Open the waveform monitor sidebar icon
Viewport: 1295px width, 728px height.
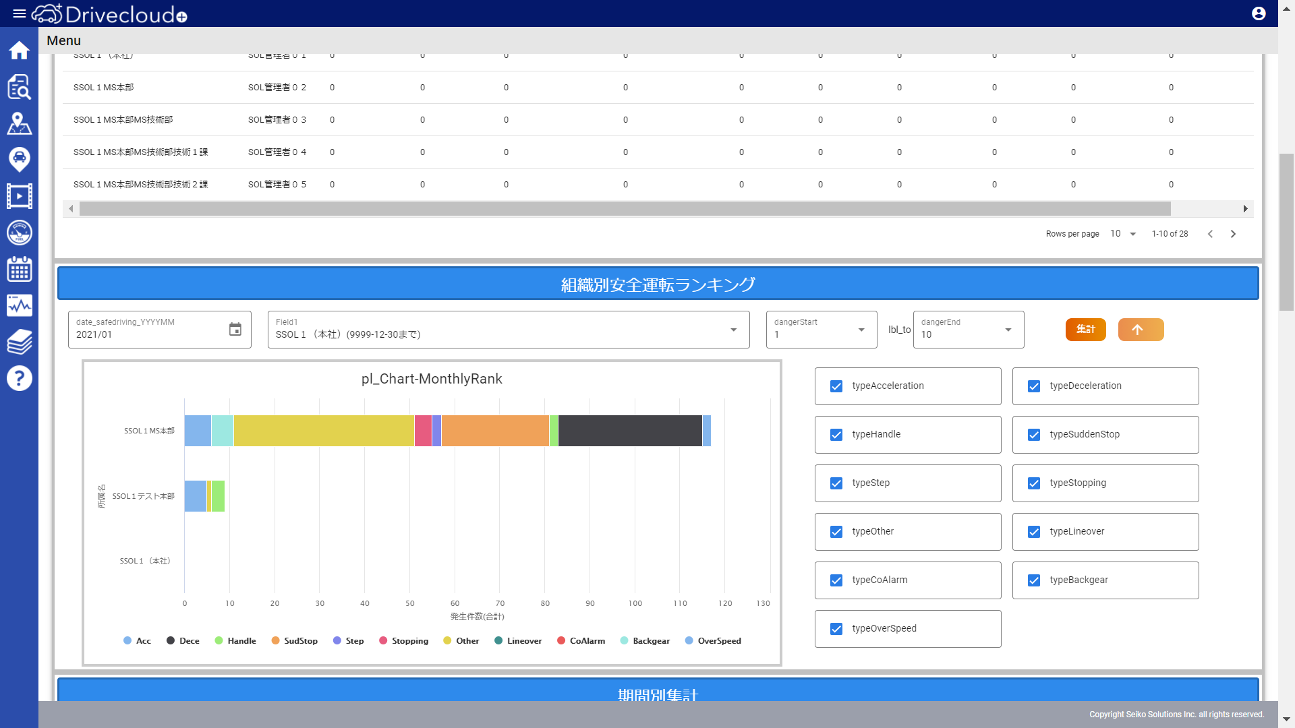[x=19, y=305]
